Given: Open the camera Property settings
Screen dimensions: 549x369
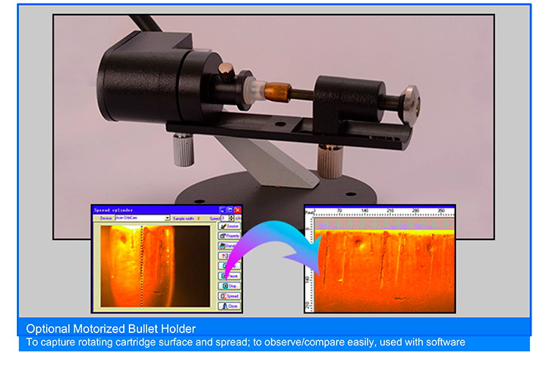Looking at the screenshot, I should pyautogui.click(x=231, y=237).
